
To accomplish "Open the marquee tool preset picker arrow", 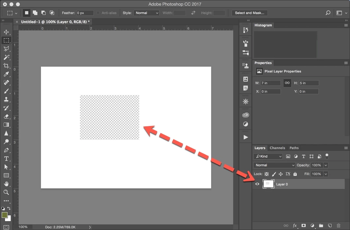I will (x=16, y=13).
